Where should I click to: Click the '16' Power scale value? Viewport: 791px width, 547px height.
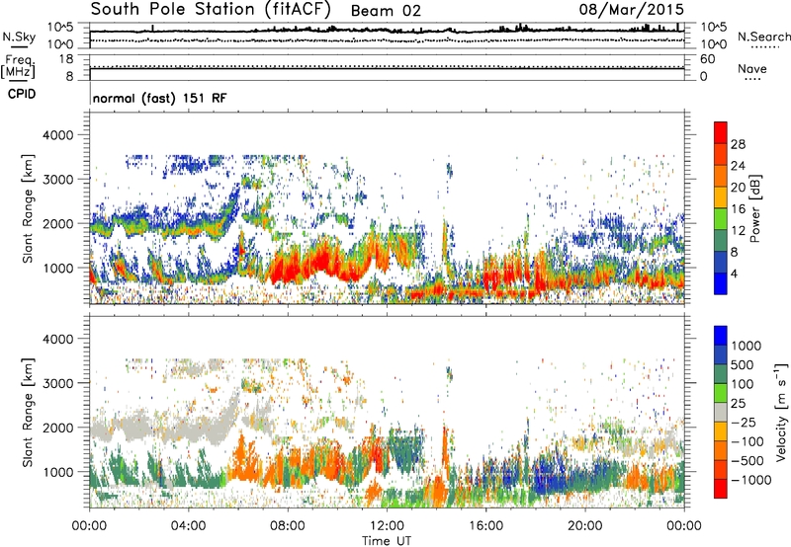click(x=738, y=209)
